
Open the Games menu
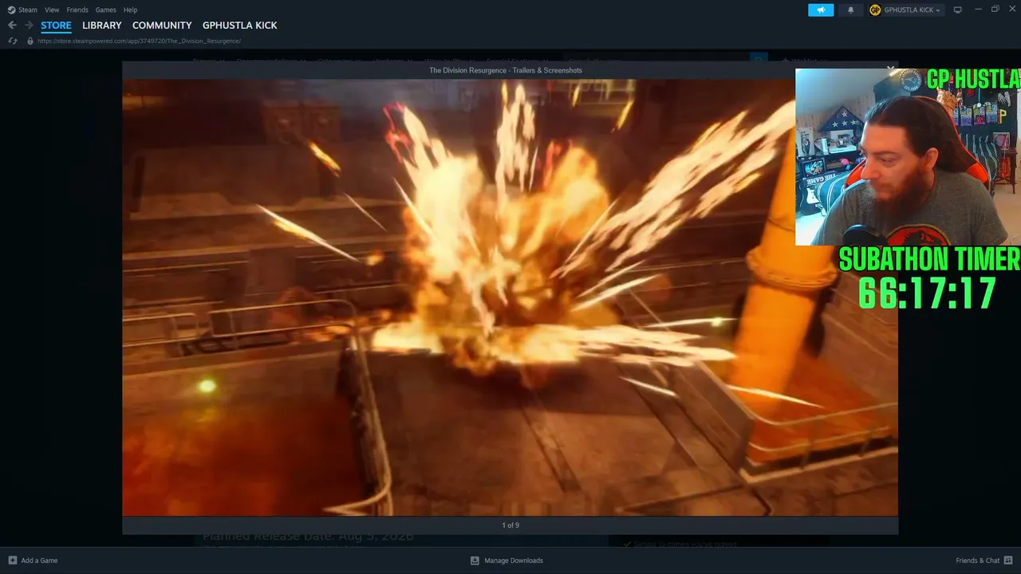click(x=105, y=10)
